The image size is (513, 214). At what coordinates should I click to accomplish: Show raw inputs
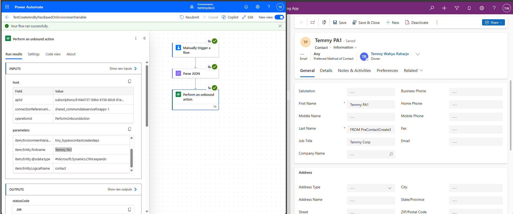(x=123, y=69)
